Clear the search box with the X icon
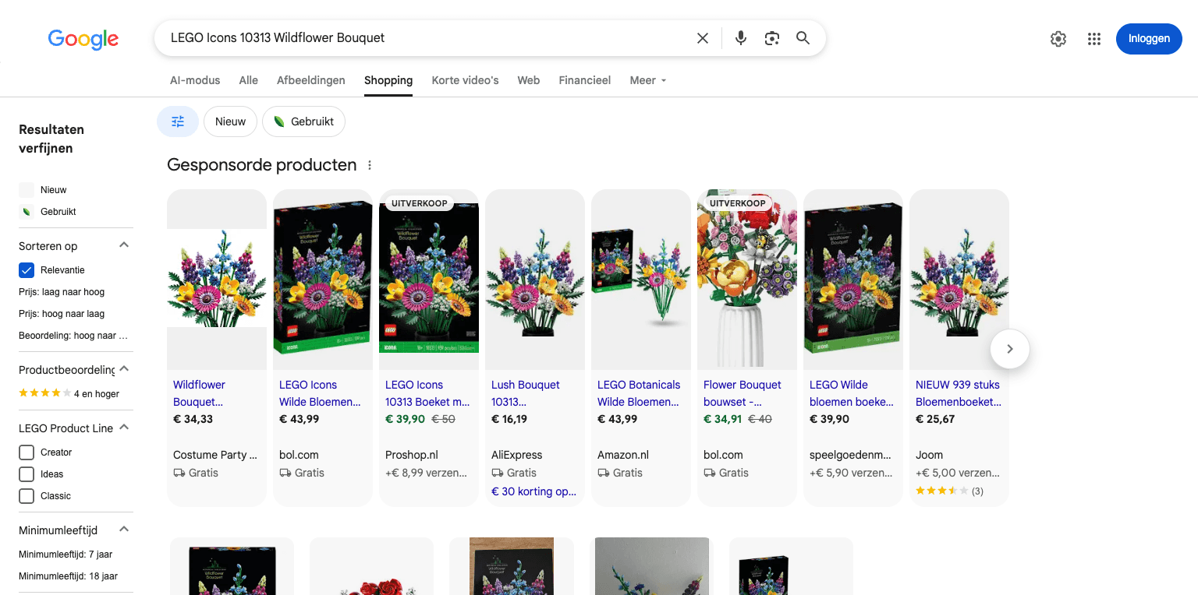 (x=703, y=38)
